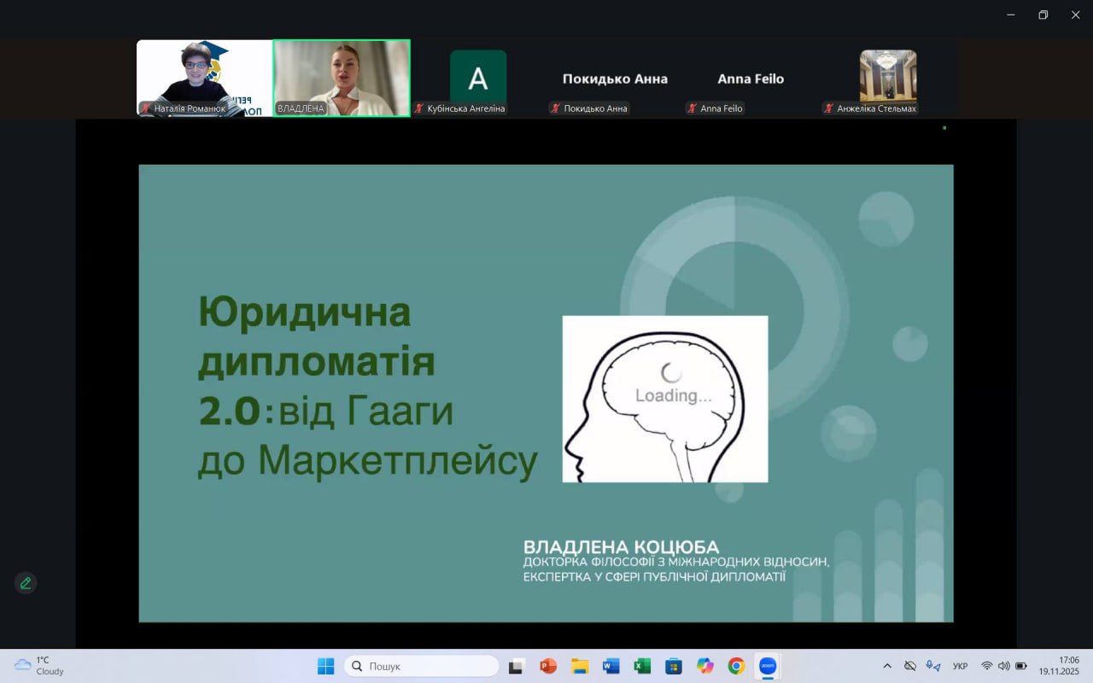Viewport: 1093px width, 683px height.
Task: Click the Wi-Fi icon in the system tray
Action: (987, 666)
